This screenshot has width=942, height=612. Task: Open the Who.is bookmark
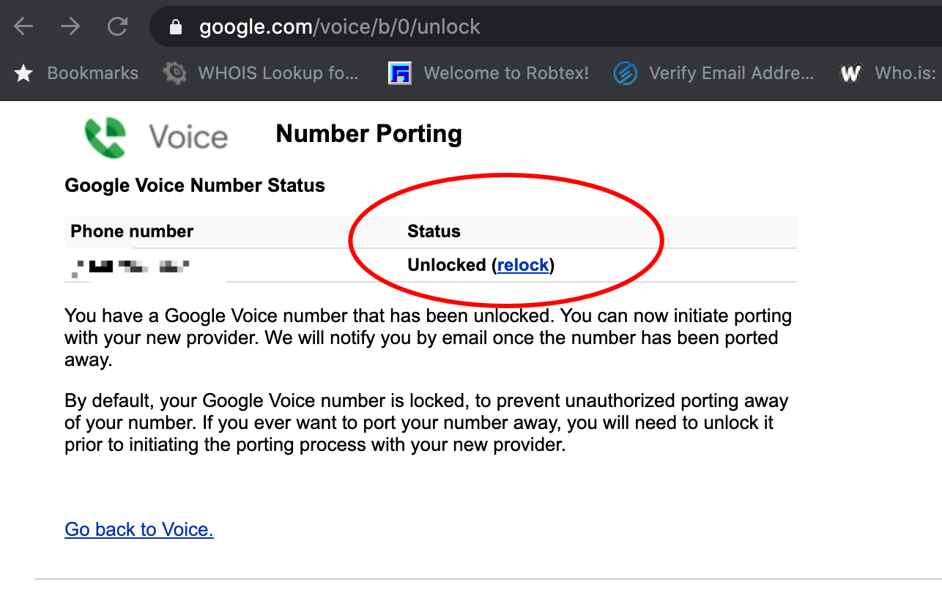point(905,73)
